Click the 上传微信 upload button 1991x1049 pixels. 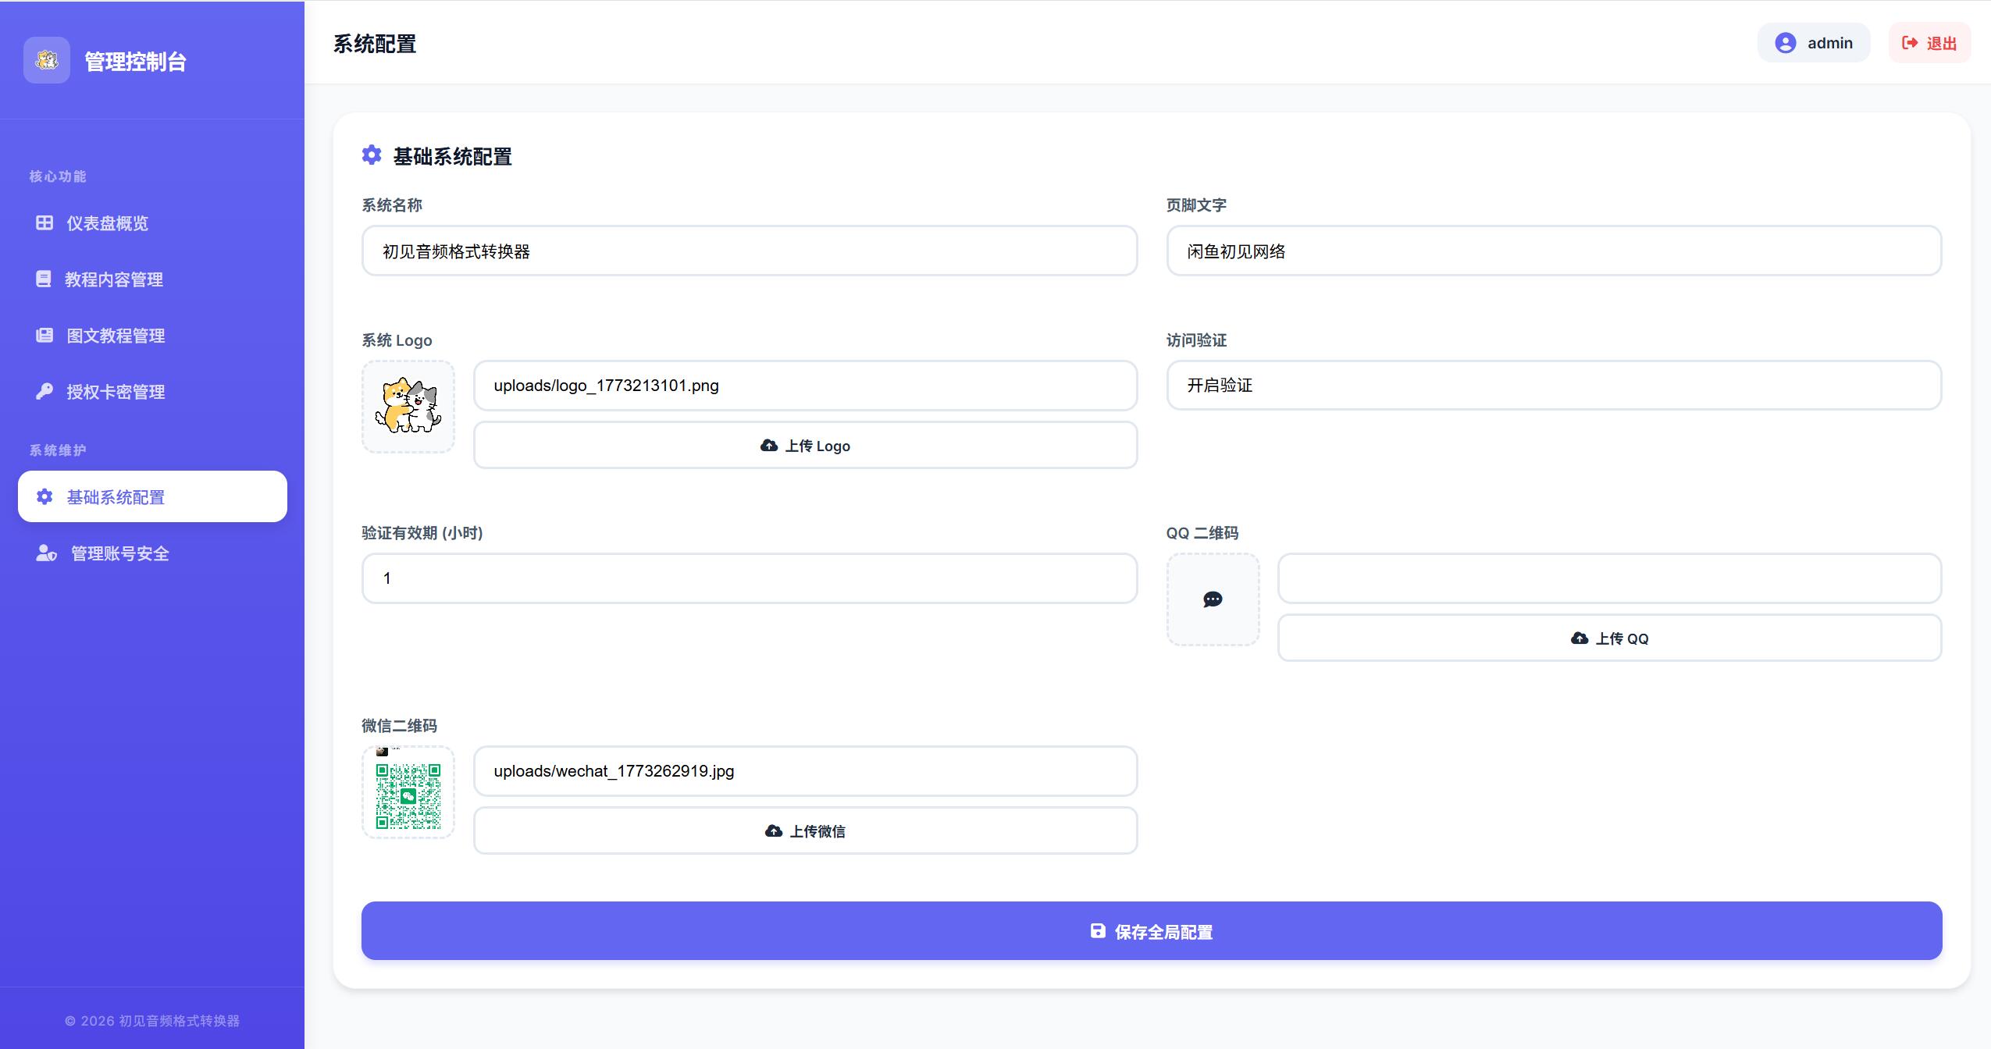coord(805,831)
